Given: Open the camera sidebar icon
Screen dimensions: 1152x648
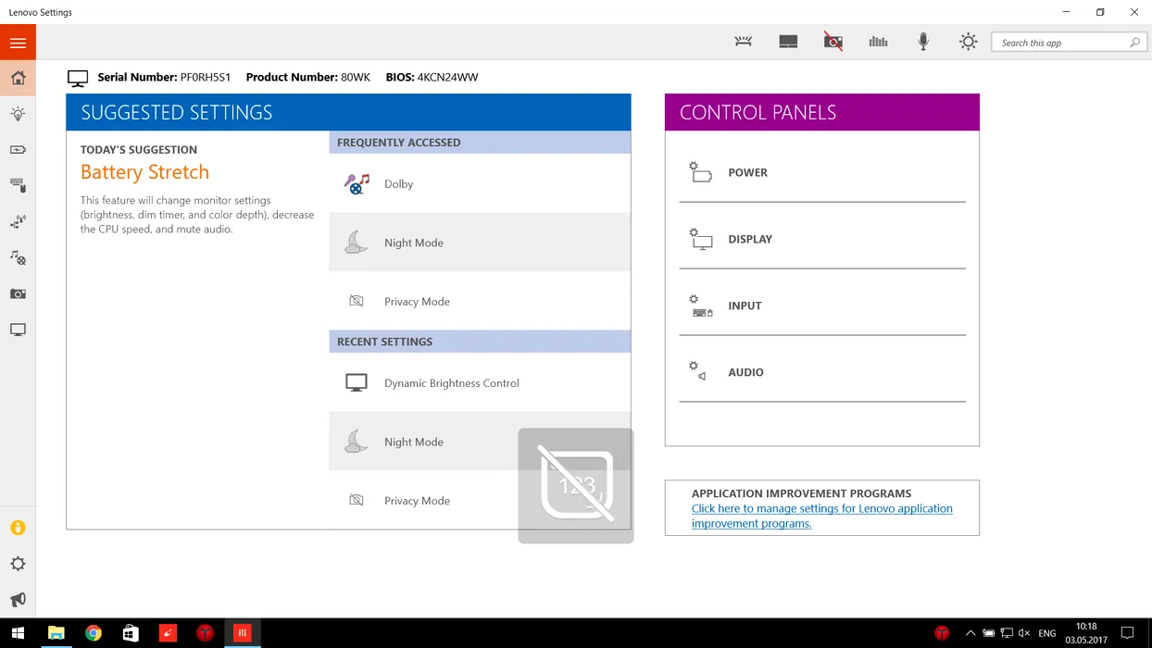Looking at the screenshot, I should (x=18, y=293).
